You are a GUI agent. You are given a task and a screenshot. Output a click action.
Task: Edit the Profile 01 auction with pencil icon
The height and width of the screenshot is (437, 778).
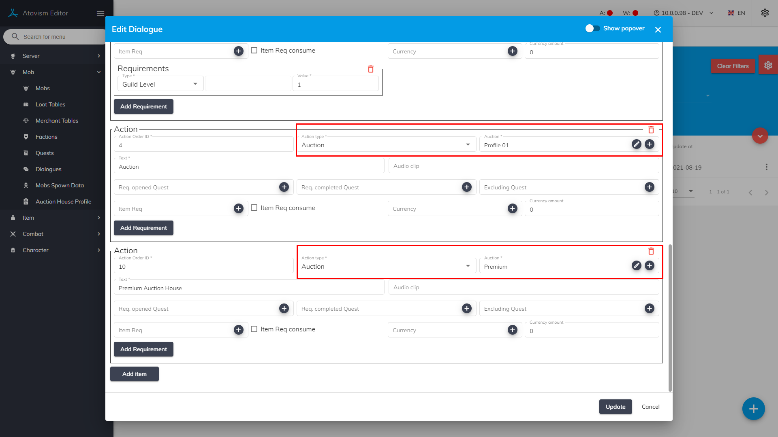point(636,144)
